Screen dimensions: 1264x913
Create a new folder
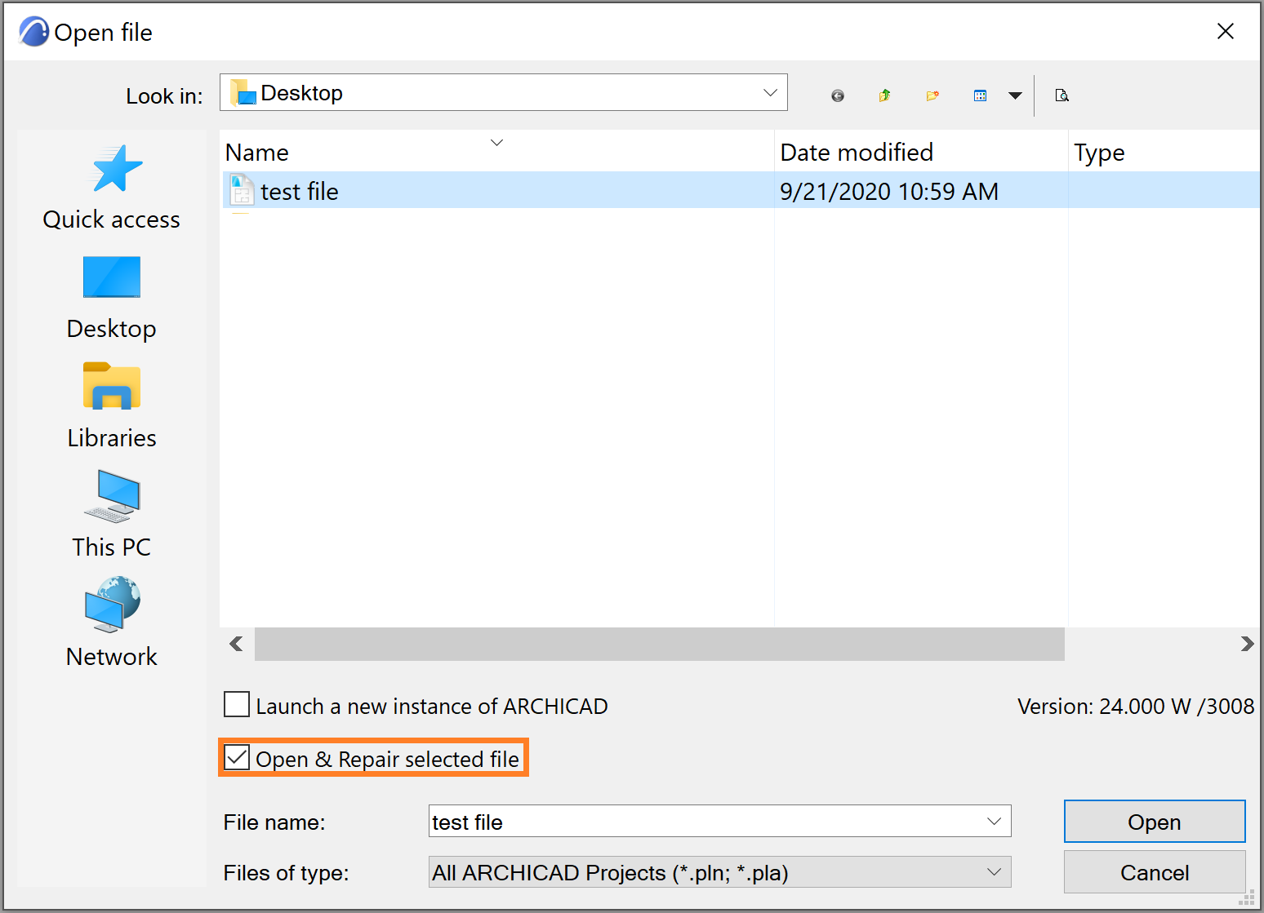pos(932,96)
